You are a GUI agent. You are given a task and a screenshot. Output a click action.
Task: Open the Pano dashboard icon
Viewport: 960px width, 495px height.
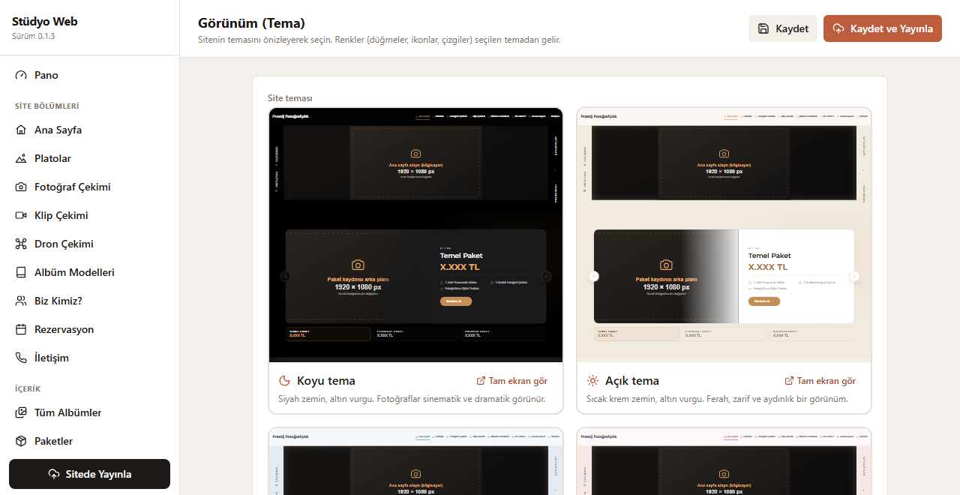tap(21, 75)
